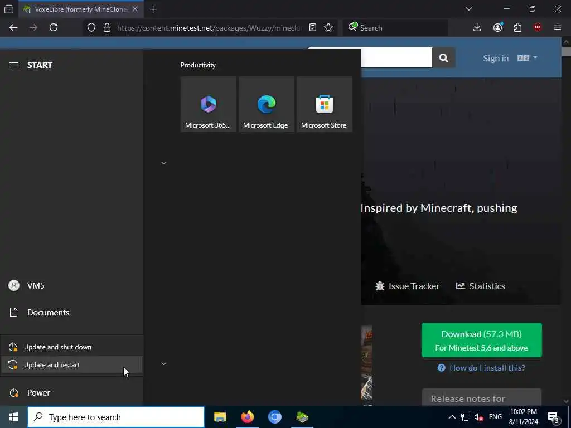This screenshot has width=571, height=428.
Task: Click the package screenshot thumbnail
Action: [x=367, y=364]
